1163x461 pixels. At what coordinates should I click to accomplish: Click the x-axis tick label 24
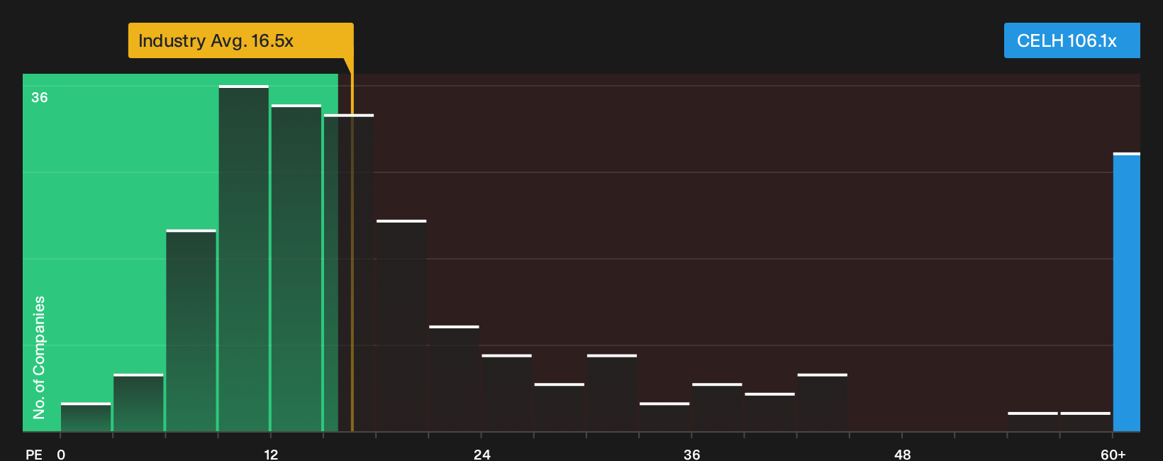[482, 455]
